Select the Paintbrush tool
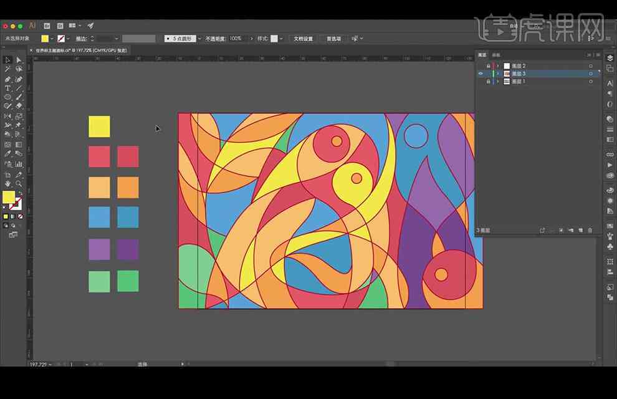617x399 pixels. coord(19,97)
